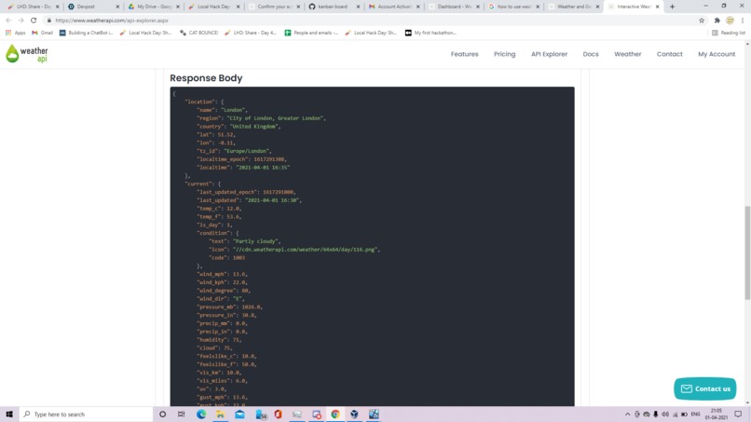
Task: Go back using the browser back arrow
Action: pyautogui.click(x=8, y=20)
